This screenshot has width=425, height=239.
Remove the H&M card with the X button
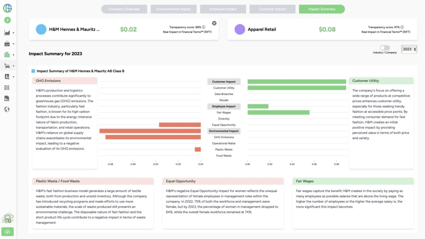click(214, 23)
